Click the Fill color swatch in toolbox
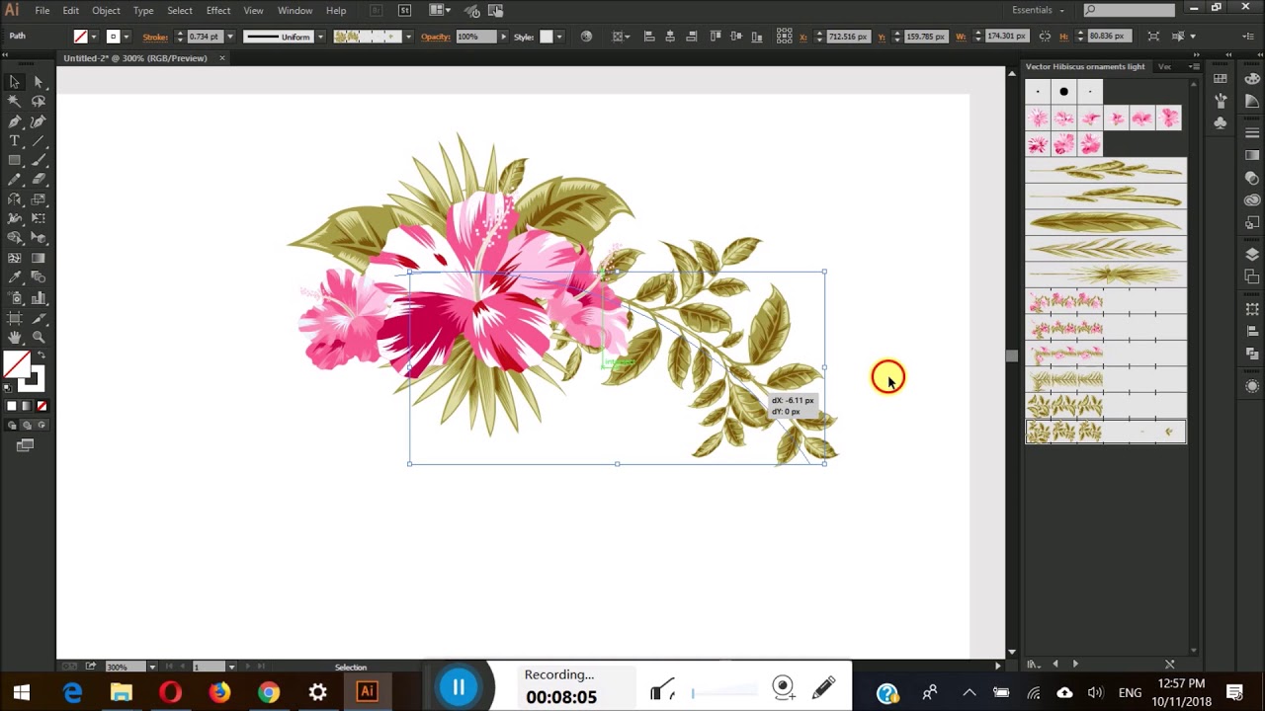The height and width of the screenshot is (711, 1265). [16, 364]
